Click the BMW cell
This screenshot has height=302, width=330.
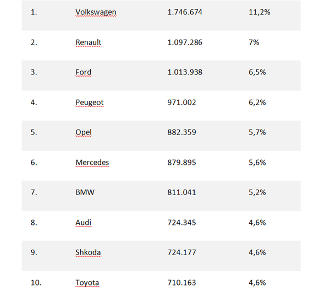[x=85, y=192]
